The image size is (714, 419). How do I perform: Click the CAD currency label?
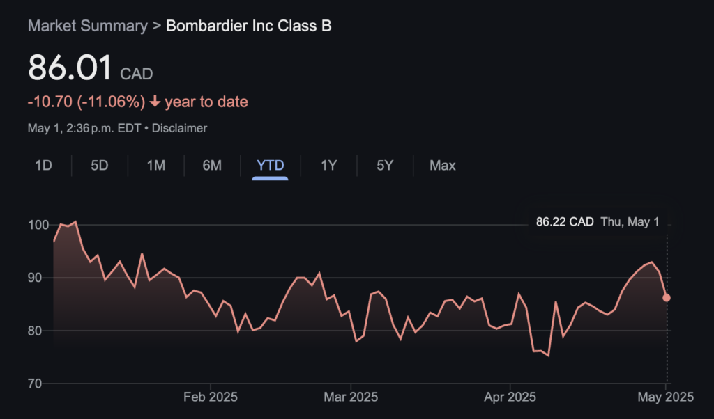coord(136,74)
